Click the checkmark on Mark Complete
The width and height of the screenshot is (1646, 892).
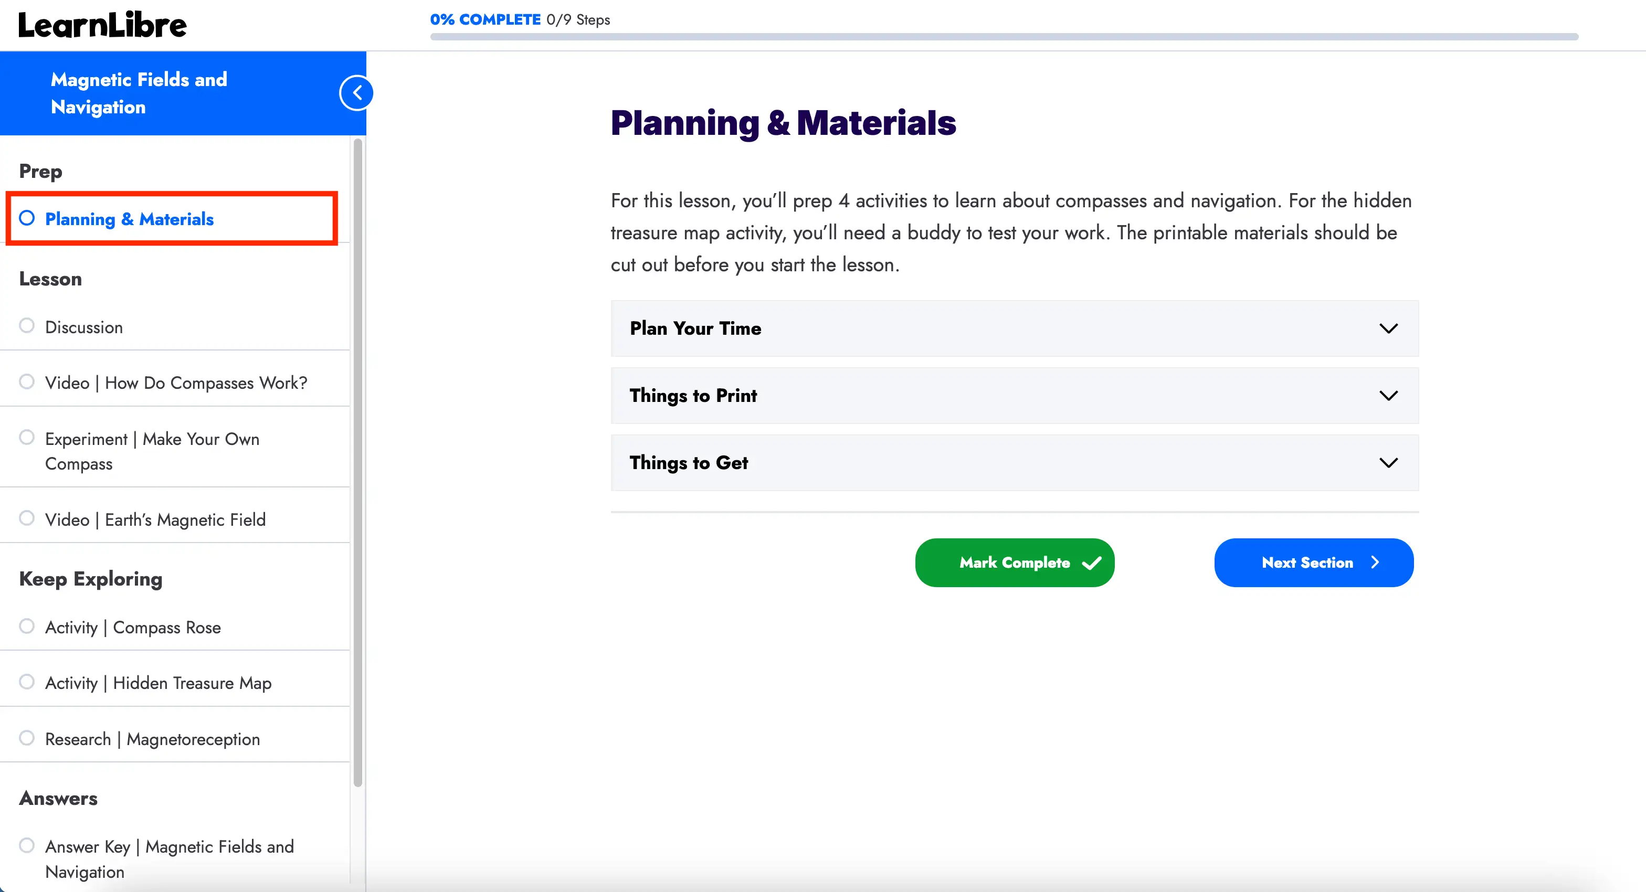(1092, 563)
